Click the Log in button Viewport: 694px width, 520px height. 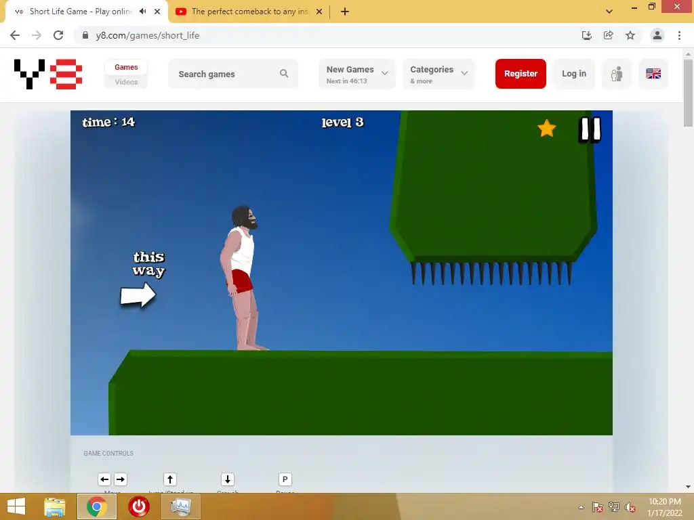pos(574,74)
